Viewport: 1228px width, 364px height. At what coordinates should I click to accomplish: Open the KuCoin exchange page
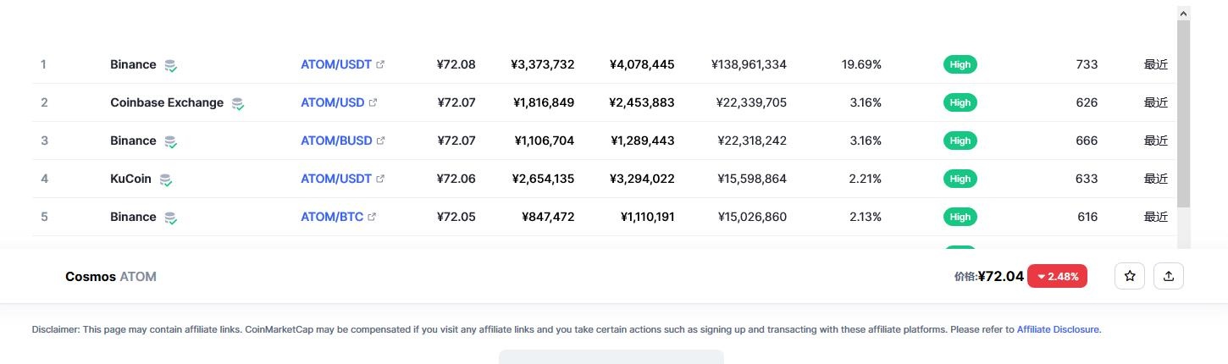tap(130, 179)
